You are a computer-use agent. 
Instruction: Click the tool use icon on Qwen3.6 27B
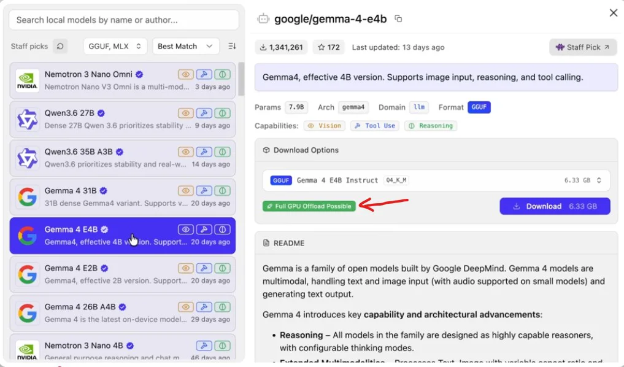coord(204,113)
